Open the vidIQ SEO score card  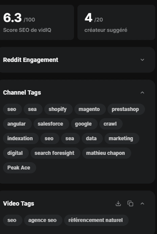[x=37, y=22]
